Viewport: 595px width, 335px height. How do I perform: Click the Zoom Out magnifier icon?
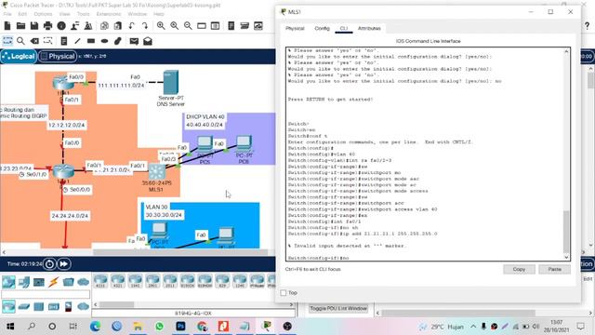188,26
